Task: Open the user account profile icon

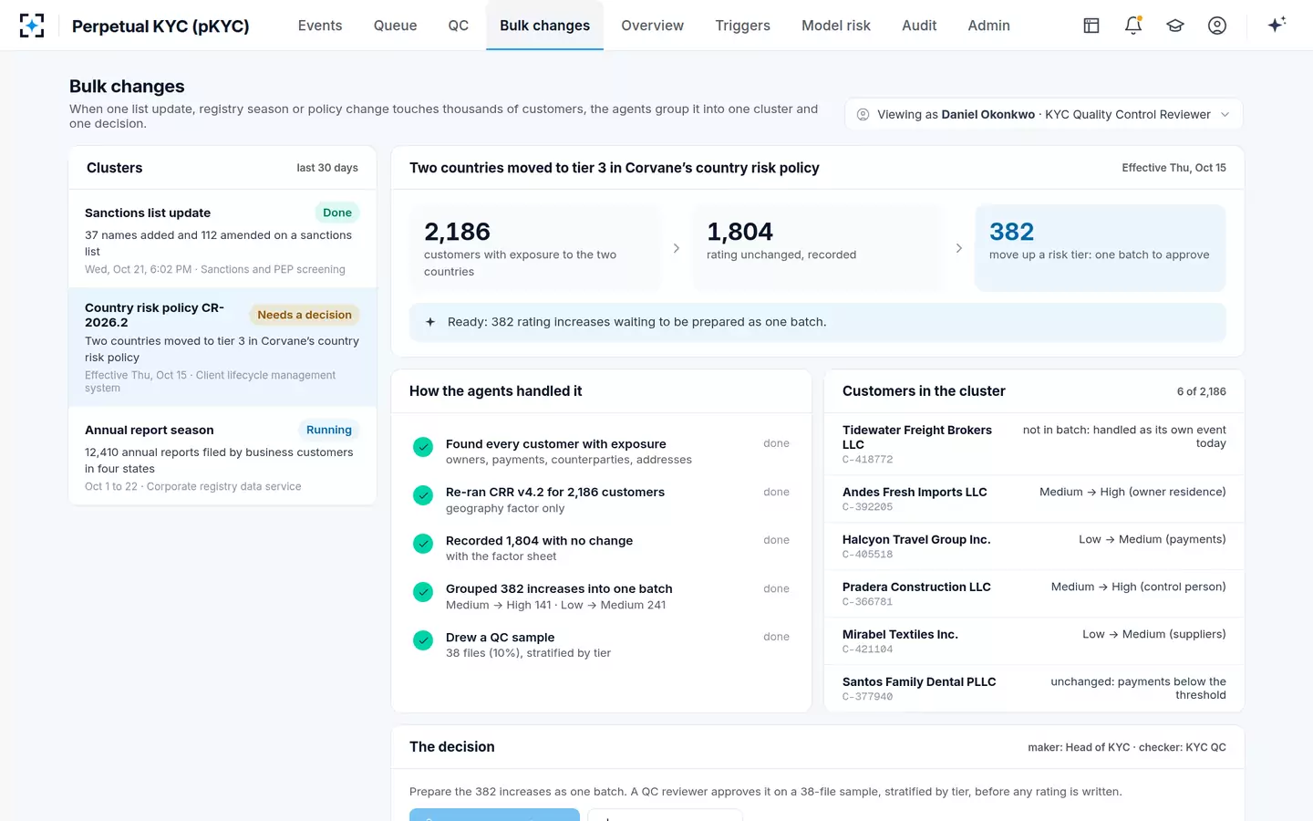Action: pyautogui.click(x=1217, y=26)
